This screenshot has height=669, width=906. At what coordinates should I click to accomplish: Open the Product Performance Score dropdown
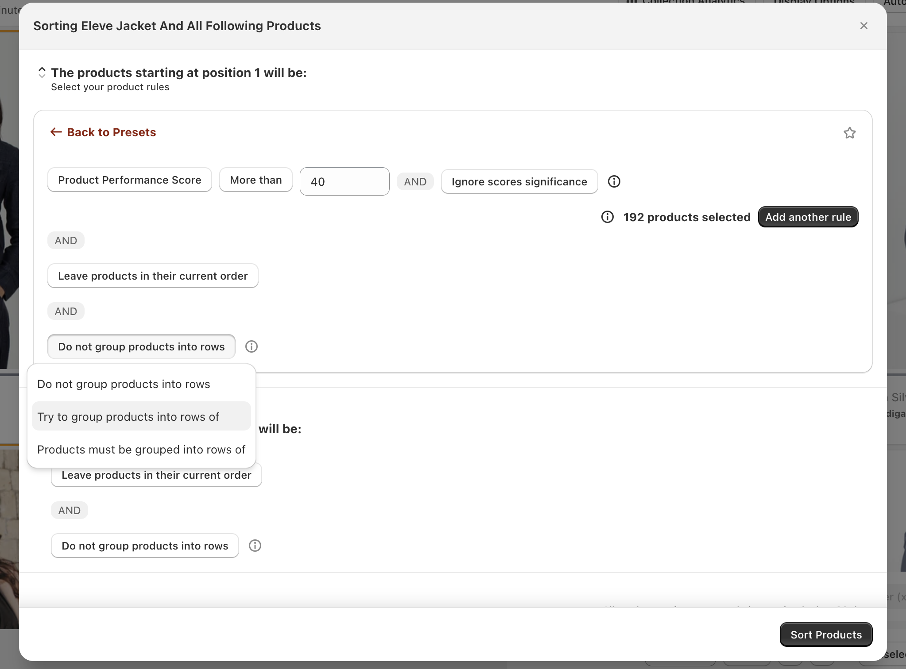click(x=129, y=180)
